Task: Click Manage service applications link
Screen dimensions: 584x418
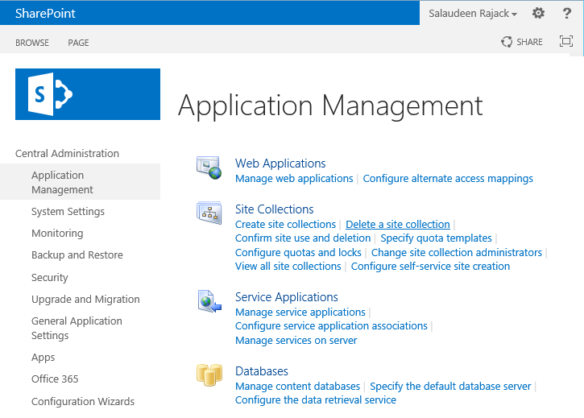Action: 300,312
